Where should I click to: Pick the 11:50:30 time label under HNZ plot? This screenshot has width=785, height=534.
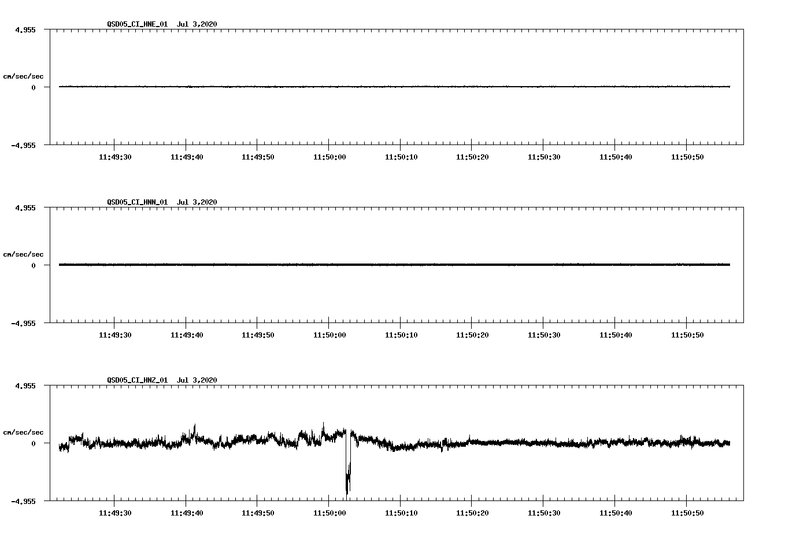544,513
